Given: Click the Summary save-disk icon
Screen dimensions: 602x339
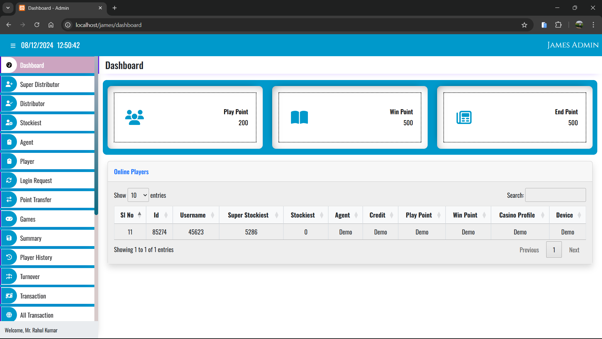Looking at the screenshot, I should click(9, 238).
